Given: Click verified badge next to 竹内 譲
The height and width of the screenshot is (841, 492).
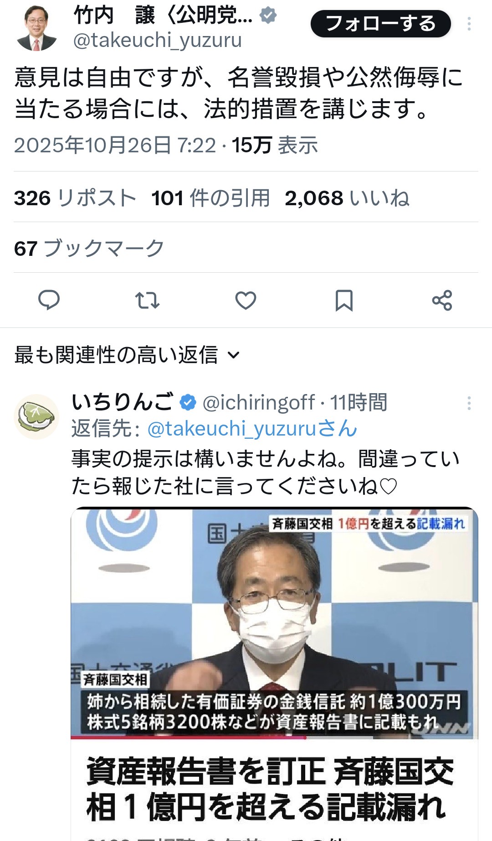Looking at the screenshot, I should [x=268, y=16].
